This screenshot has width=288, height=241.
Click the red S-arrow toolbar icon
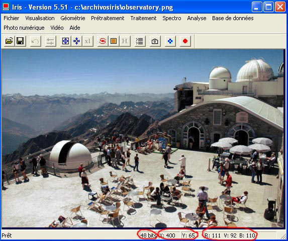click(x=103, y=41)
